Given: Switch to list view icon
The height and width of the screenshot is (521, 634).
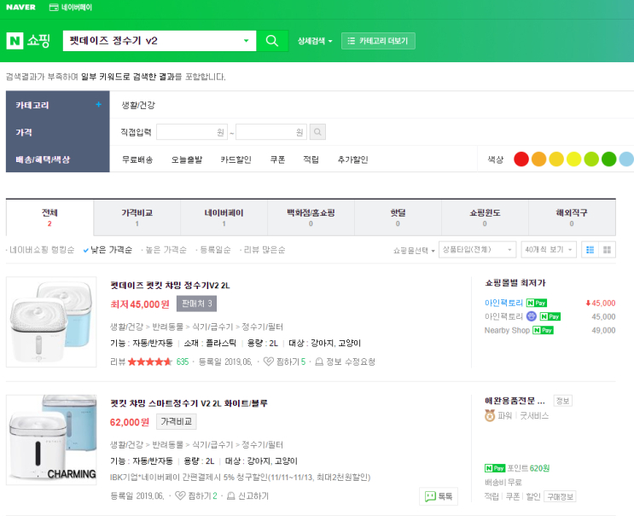Looking at the screenshot, I should tap(590, 250).
